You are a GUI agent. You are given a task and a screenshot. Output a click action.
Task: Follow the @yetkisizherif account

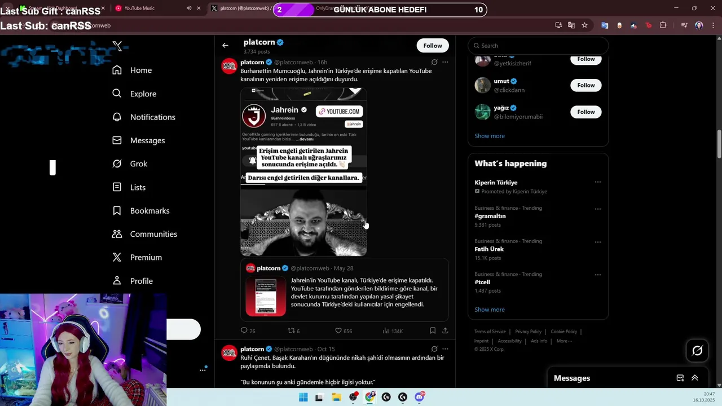coord(586,59)
